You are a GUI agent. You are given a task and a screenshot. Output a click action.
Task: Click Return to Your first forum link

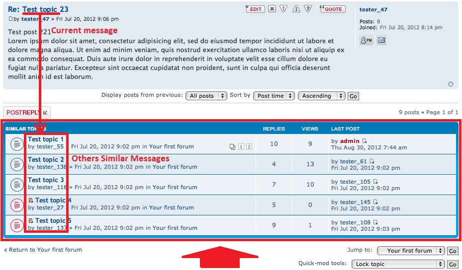[x=45, y=250]
